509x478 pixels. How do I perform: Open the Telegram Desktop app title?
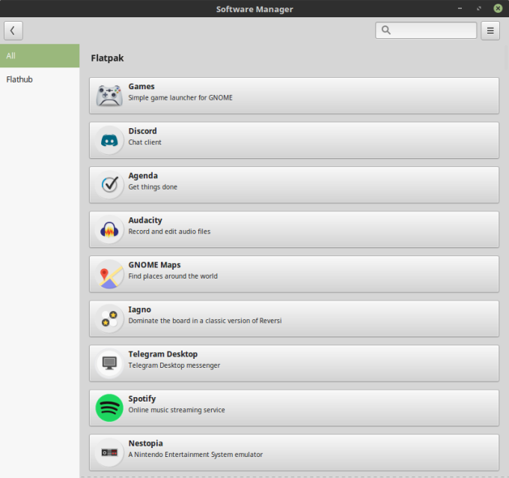(163, 354)
